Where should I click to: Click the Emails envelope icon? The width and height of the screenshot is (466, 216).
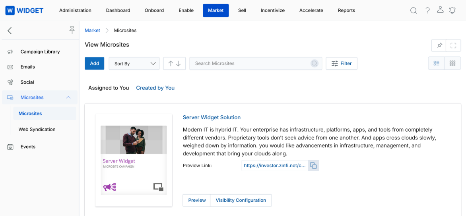[10, 67]
